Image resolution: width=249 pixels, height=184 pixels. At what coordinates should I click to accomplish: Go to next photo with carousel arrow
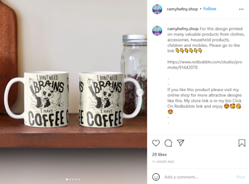pyautogui.click(x=140, y=92)
